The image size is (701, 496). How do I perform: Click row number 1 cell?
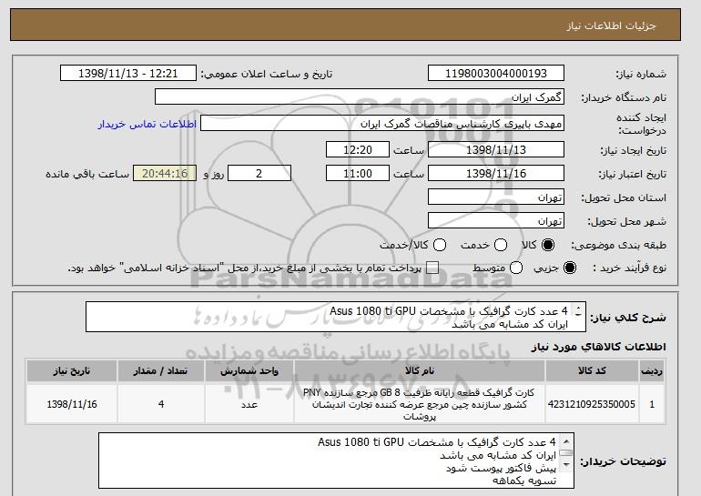(x=652, y=404)
